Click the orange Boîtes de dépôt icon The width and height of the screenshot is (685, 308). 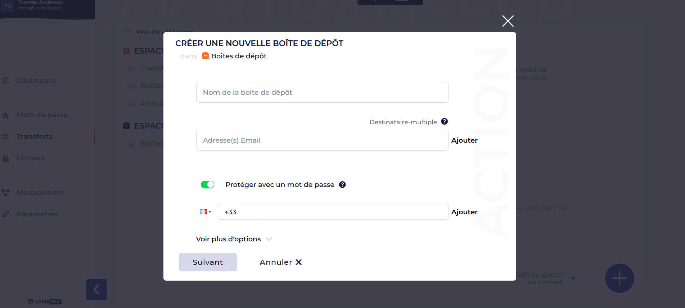[x=205, y=56]
